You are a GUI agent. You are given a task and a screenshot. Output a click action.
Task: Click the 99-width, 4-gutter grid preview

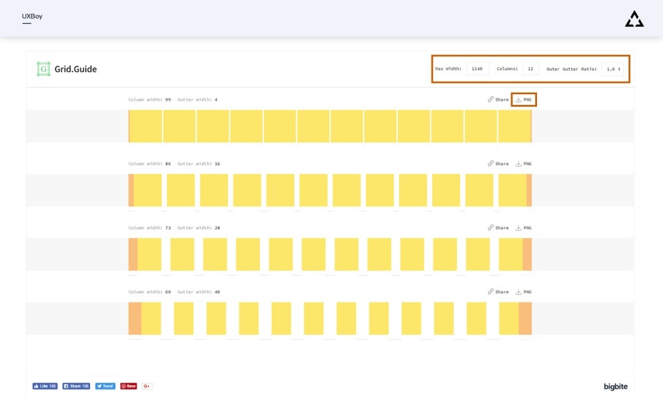330,126
